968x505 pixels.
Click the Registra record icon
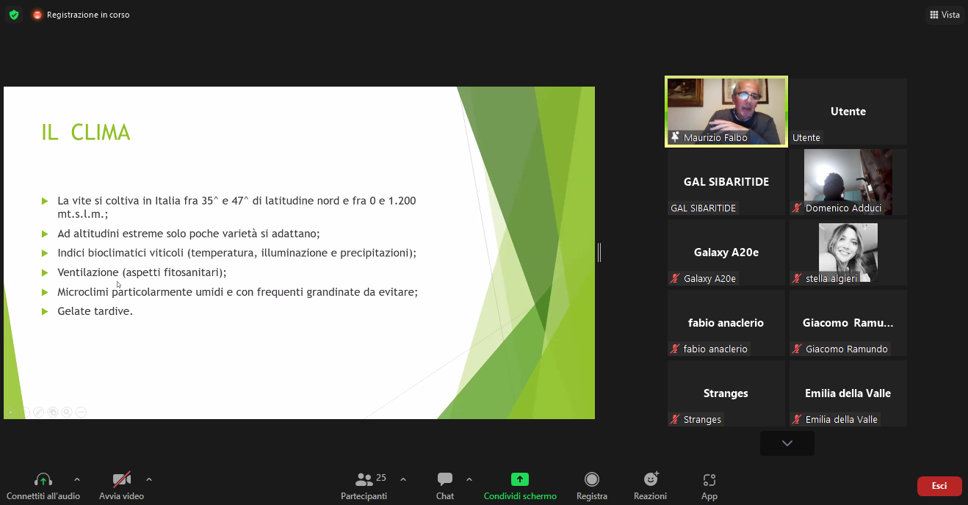592,479
